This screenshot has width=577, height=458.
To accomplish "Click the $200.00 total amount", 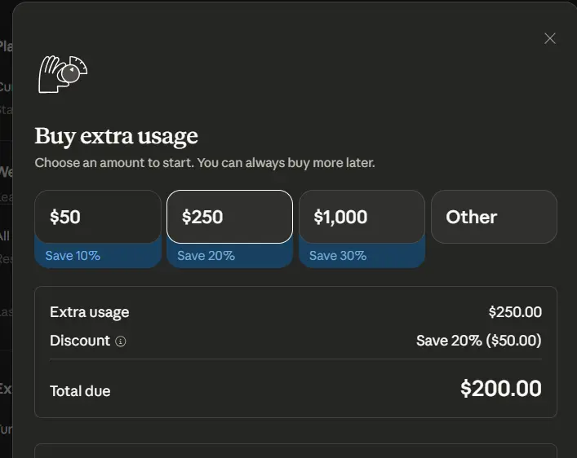I will (500, 389).
